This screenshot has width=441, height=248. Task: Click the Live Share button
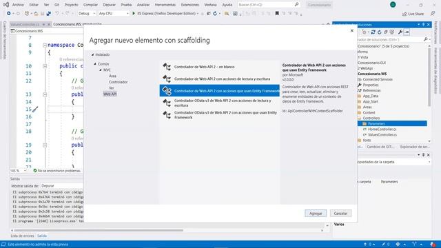point(413,14)
